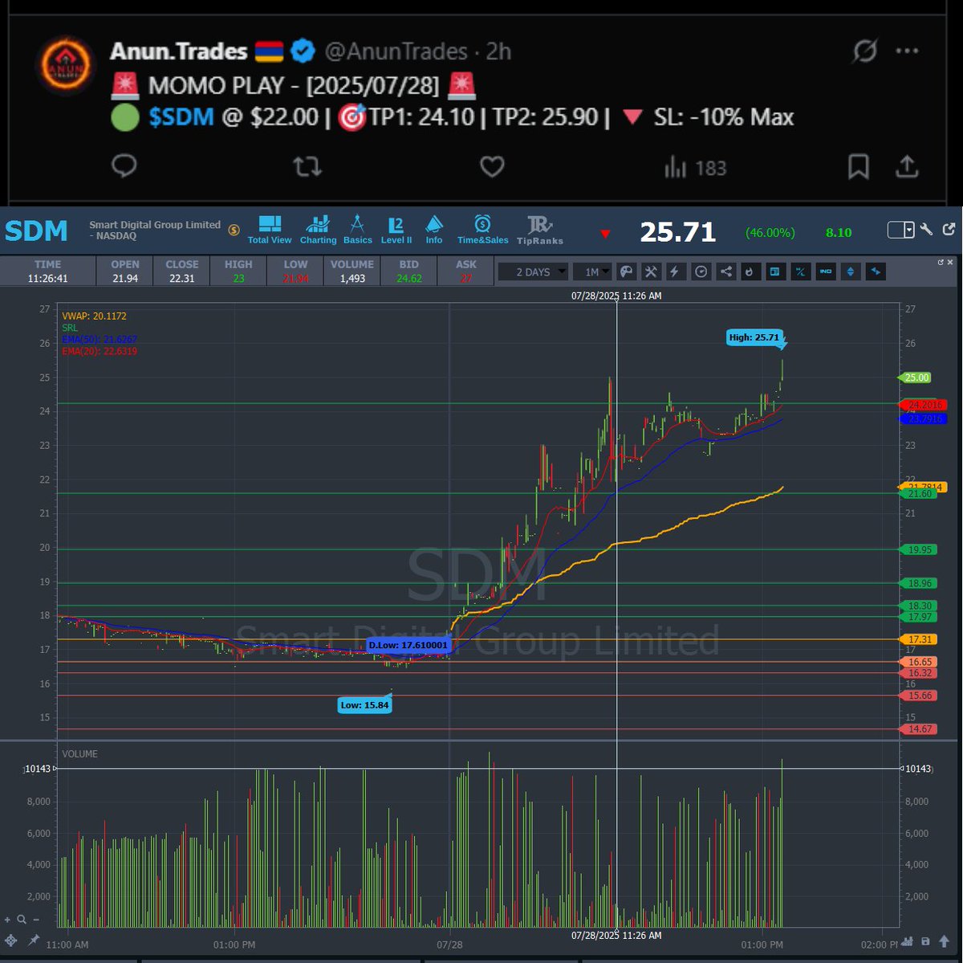Image resolution: width=963 pixels, height=963 pixels.
Task: Open the Basics panel
Action: [x=357, y=230]
